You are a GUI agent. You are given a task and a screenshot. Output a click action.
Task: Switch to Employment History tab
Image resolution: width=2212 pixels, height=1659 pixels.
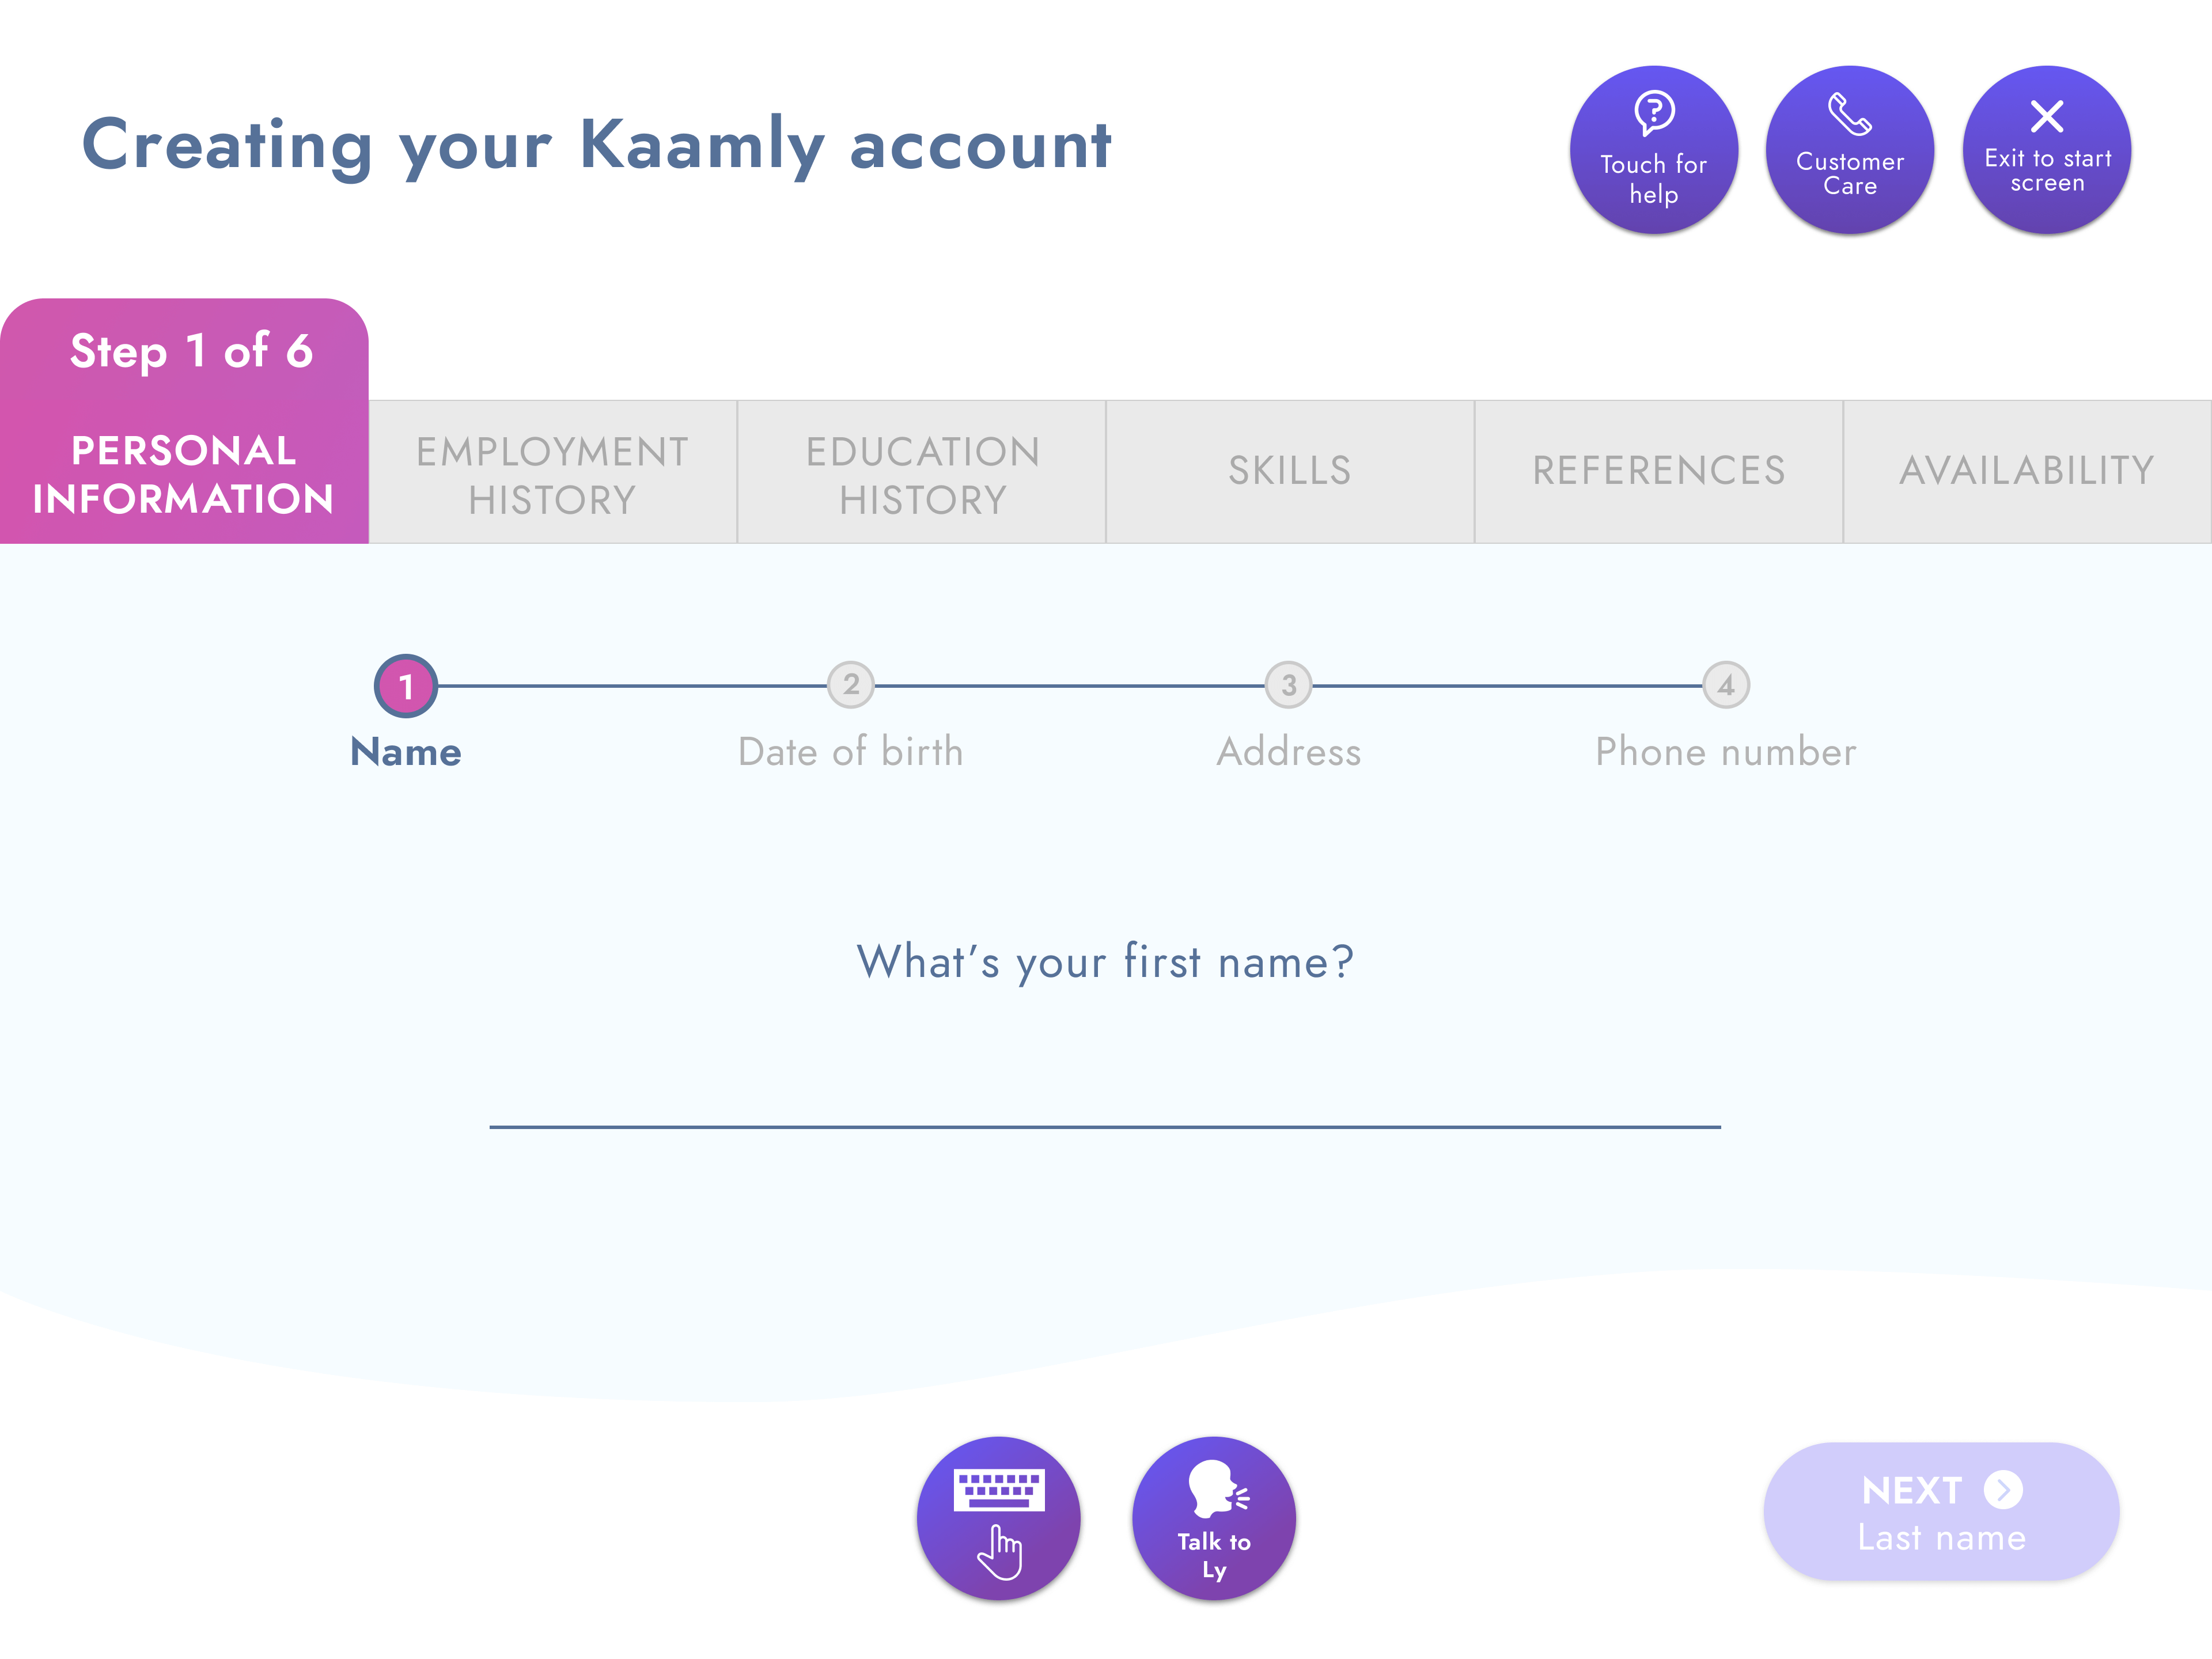tap(553, 472)
